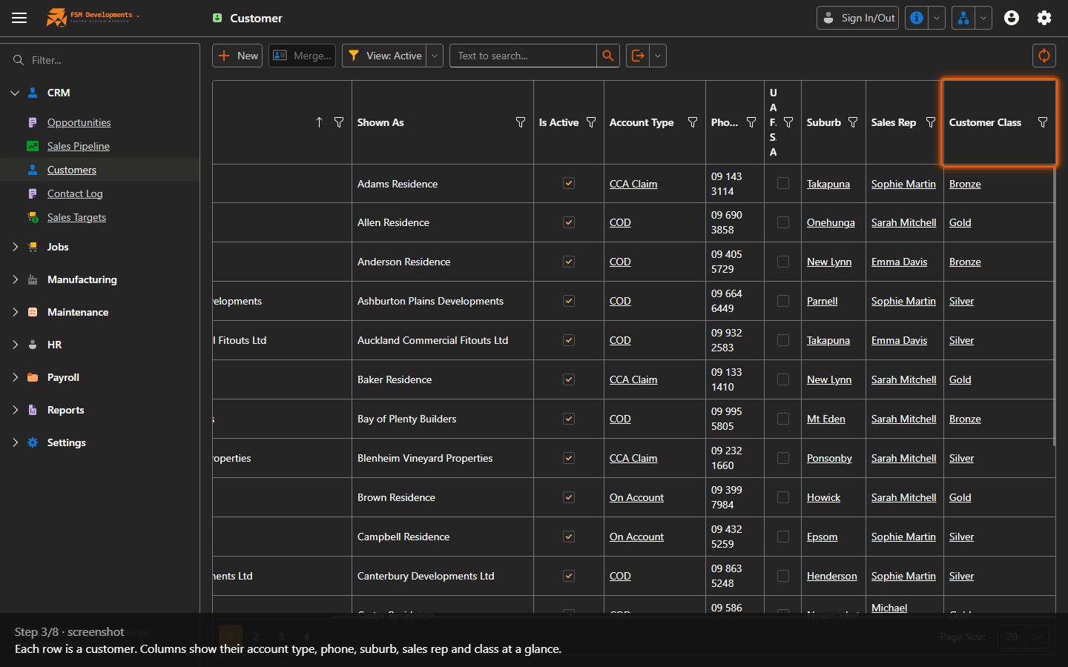Click the filter icon in Sales Rep column
1068x667 pixels.
pyautogui.click(x=931, y=122)
